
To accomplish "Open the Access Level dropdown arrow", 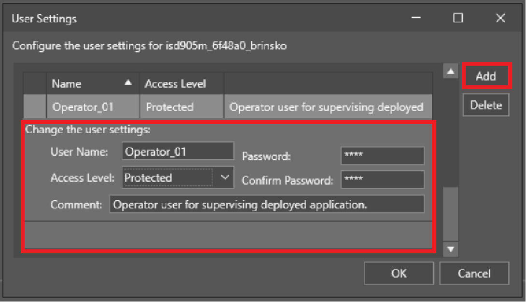I will point(225,178).
